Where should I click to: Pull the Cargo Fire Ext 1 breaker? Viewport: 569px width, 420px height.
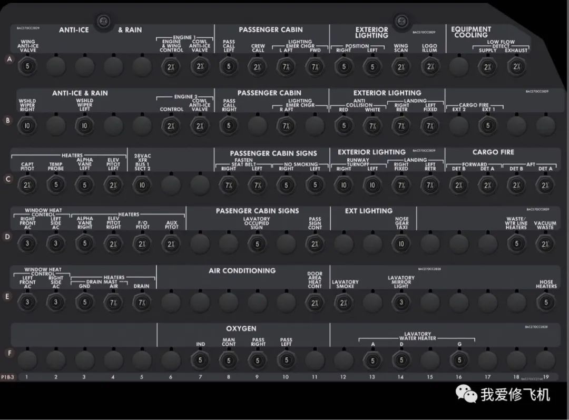coord(487,125)
